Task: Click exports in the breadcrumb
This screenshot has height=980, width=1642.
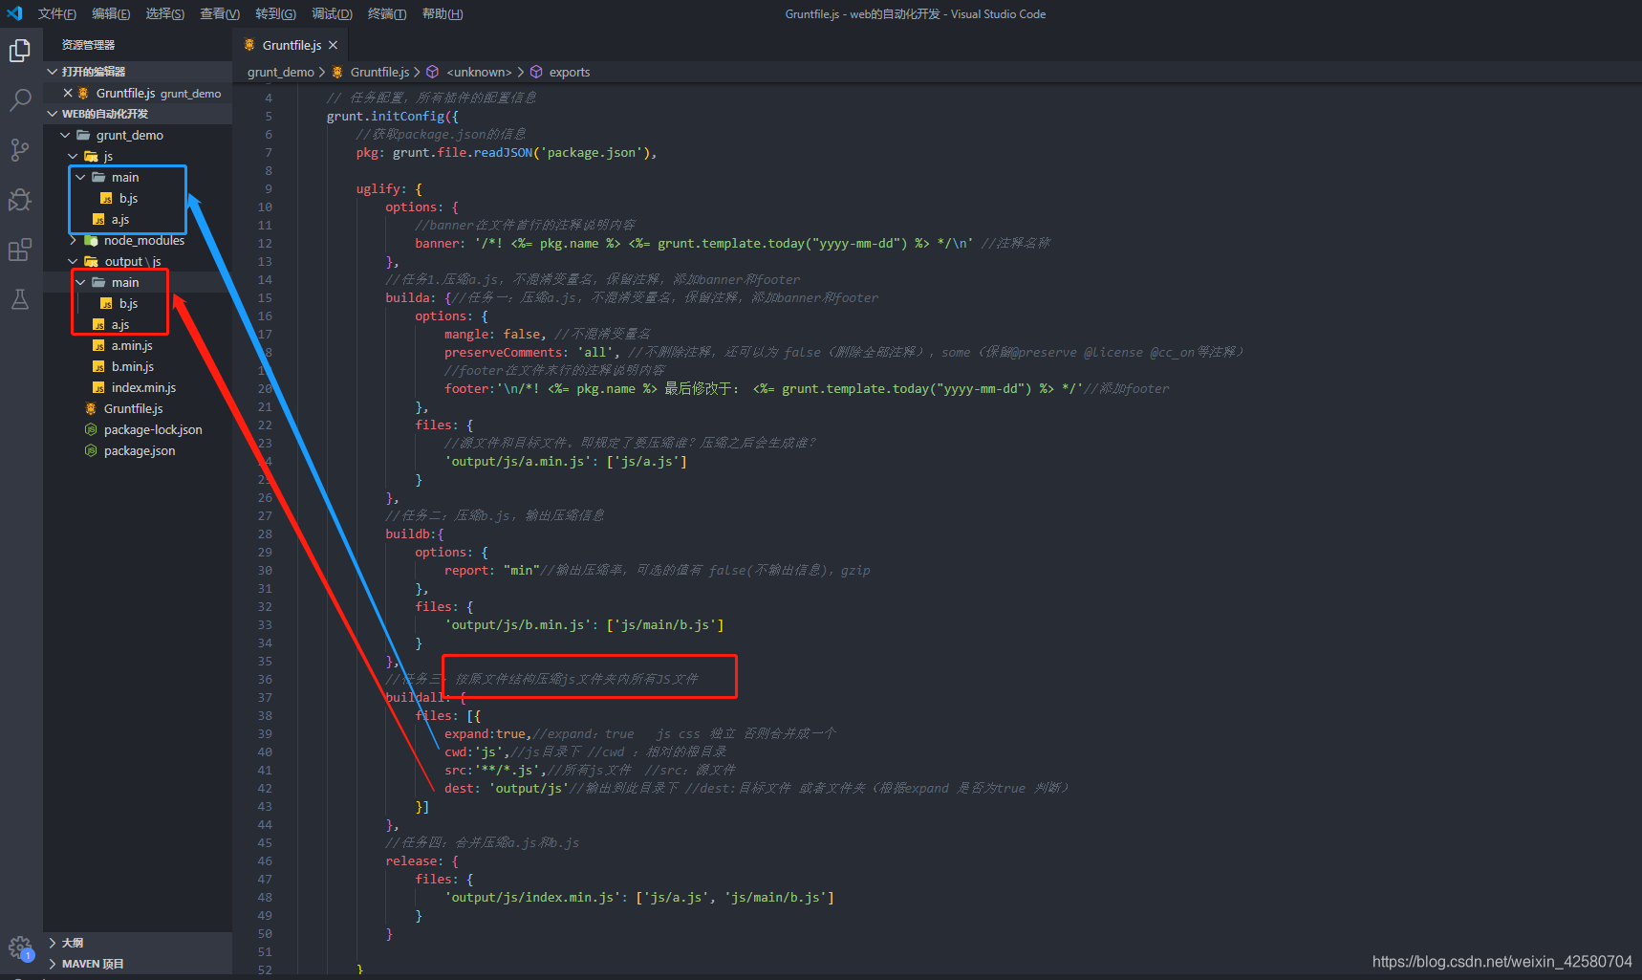Action: [x=569, y=72]
